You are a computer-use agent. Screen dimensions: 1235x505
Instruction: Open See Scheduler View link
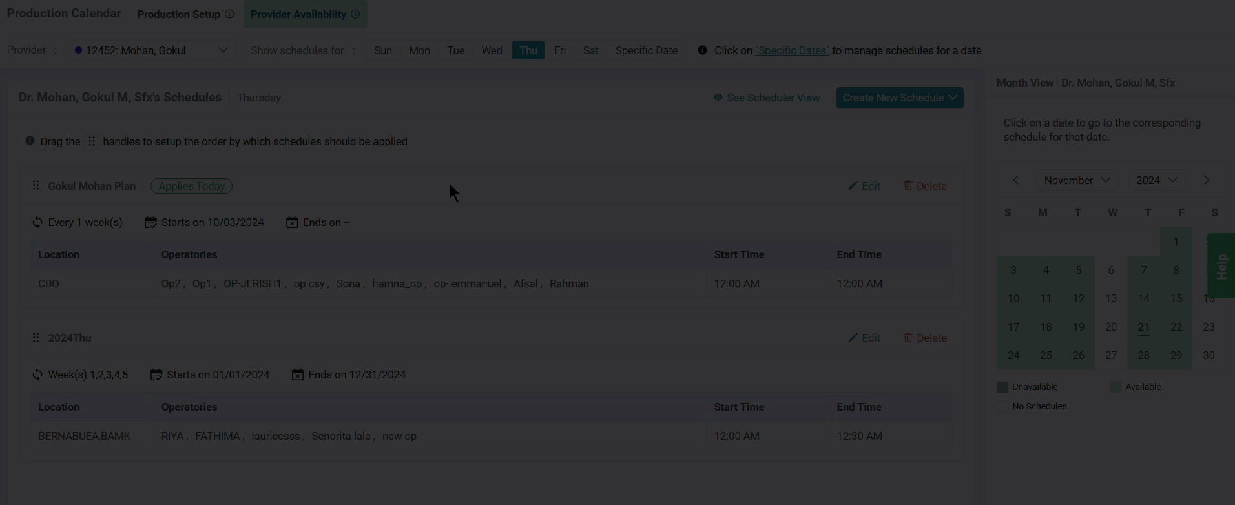(767, 98)
